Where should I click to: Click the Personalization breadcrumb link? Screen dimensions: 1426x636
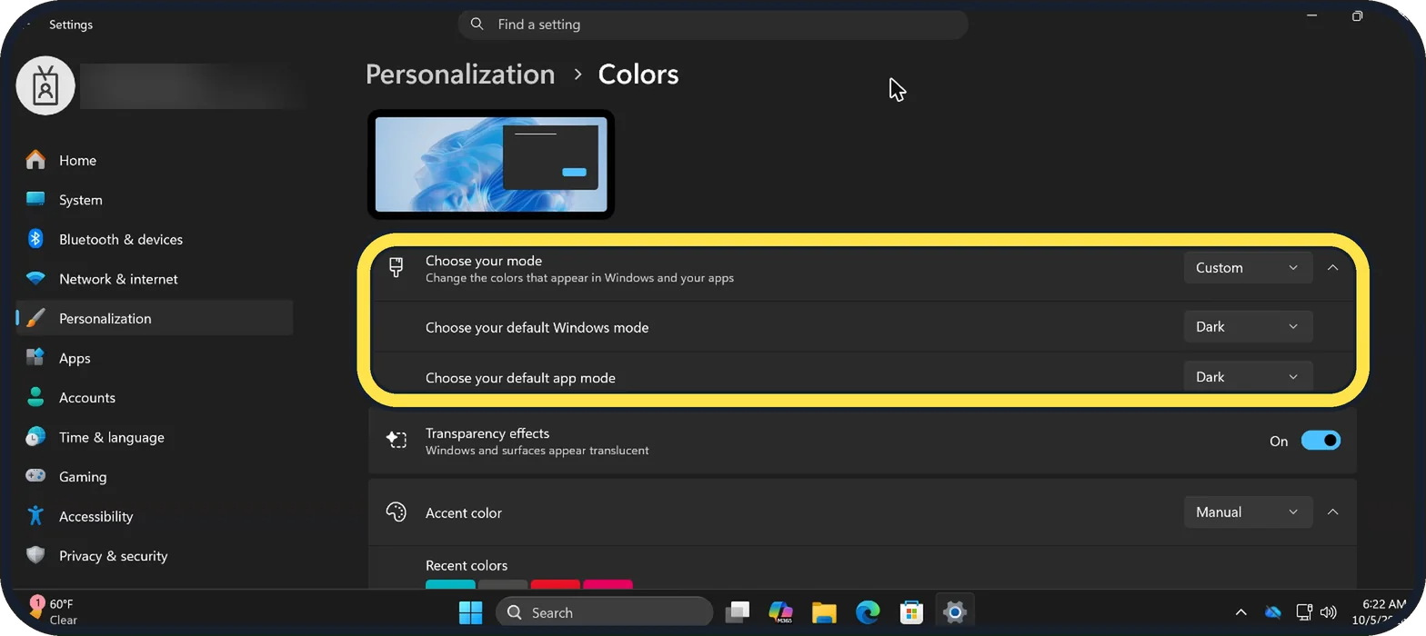(460, 75)
